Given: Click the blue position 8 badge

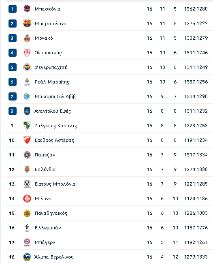Looking at the screenshot, I should (x=13, y=111).
